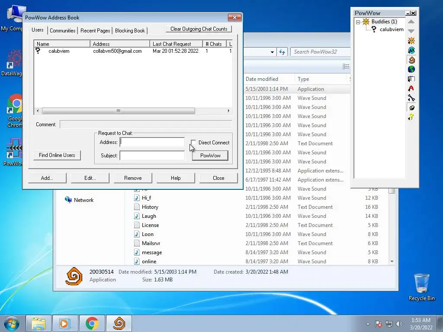The height and width of the screenshot is (332, 443).
Task: Open the Recent Pages tab
Action: (x=95, y=31)
